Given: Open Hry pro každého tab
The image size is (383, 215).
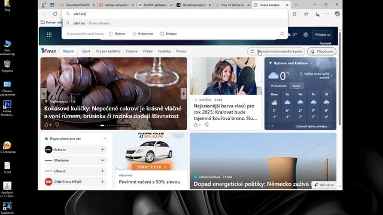Looking at the screenshot, I should click(x=108, y=51).
